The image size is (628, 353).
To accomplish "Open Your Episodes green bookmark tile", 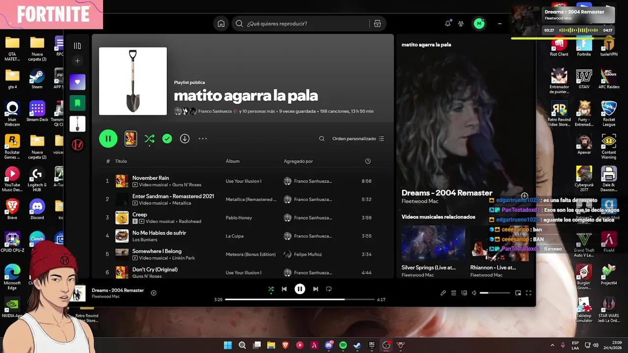I will (x=78, y=103).
